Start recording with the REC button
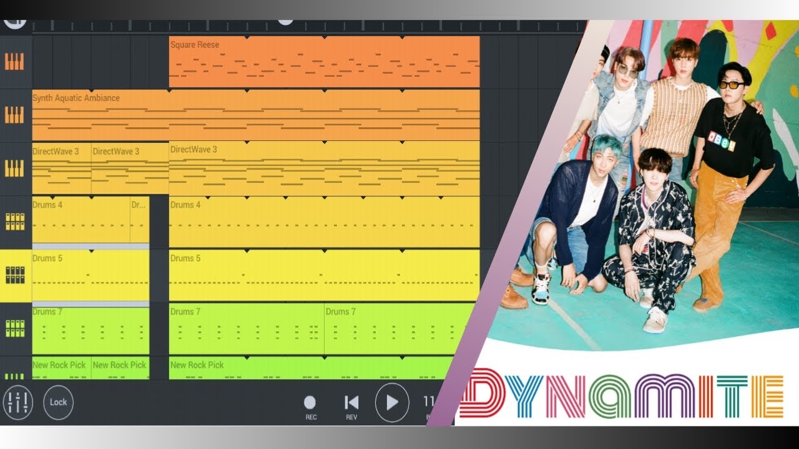799x449 pixels. [x=310, y=408]
